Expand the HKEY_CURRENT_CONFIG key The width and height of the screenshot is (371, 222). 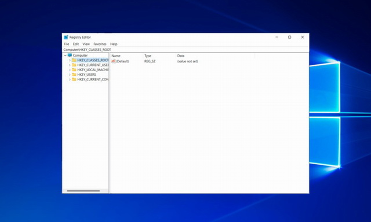pos(70,80)
